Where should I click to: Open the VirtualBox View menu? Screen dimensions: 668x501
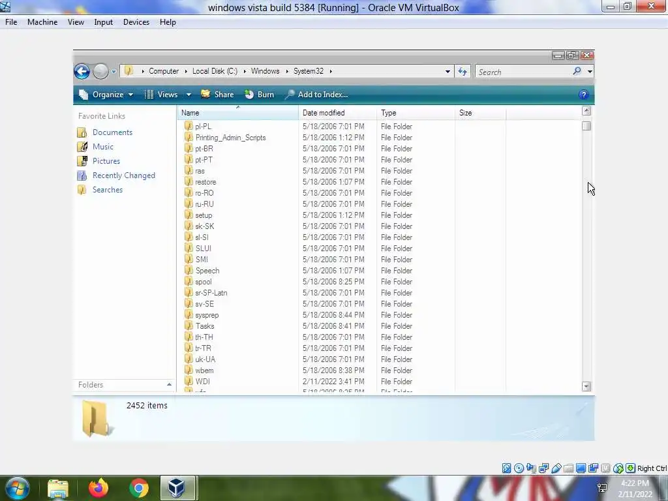click(x=76, y=22)
